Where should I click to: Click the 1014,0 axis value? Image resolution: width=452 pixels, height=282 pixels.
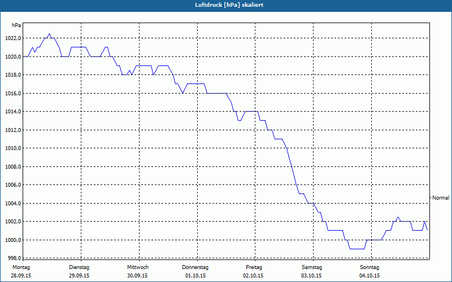[x=13, y=112]
